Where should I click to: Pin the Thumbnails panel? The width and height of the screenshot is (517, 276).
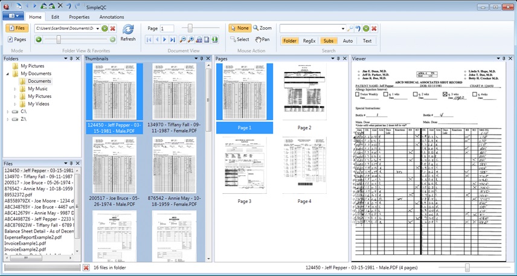coord(202,59)
